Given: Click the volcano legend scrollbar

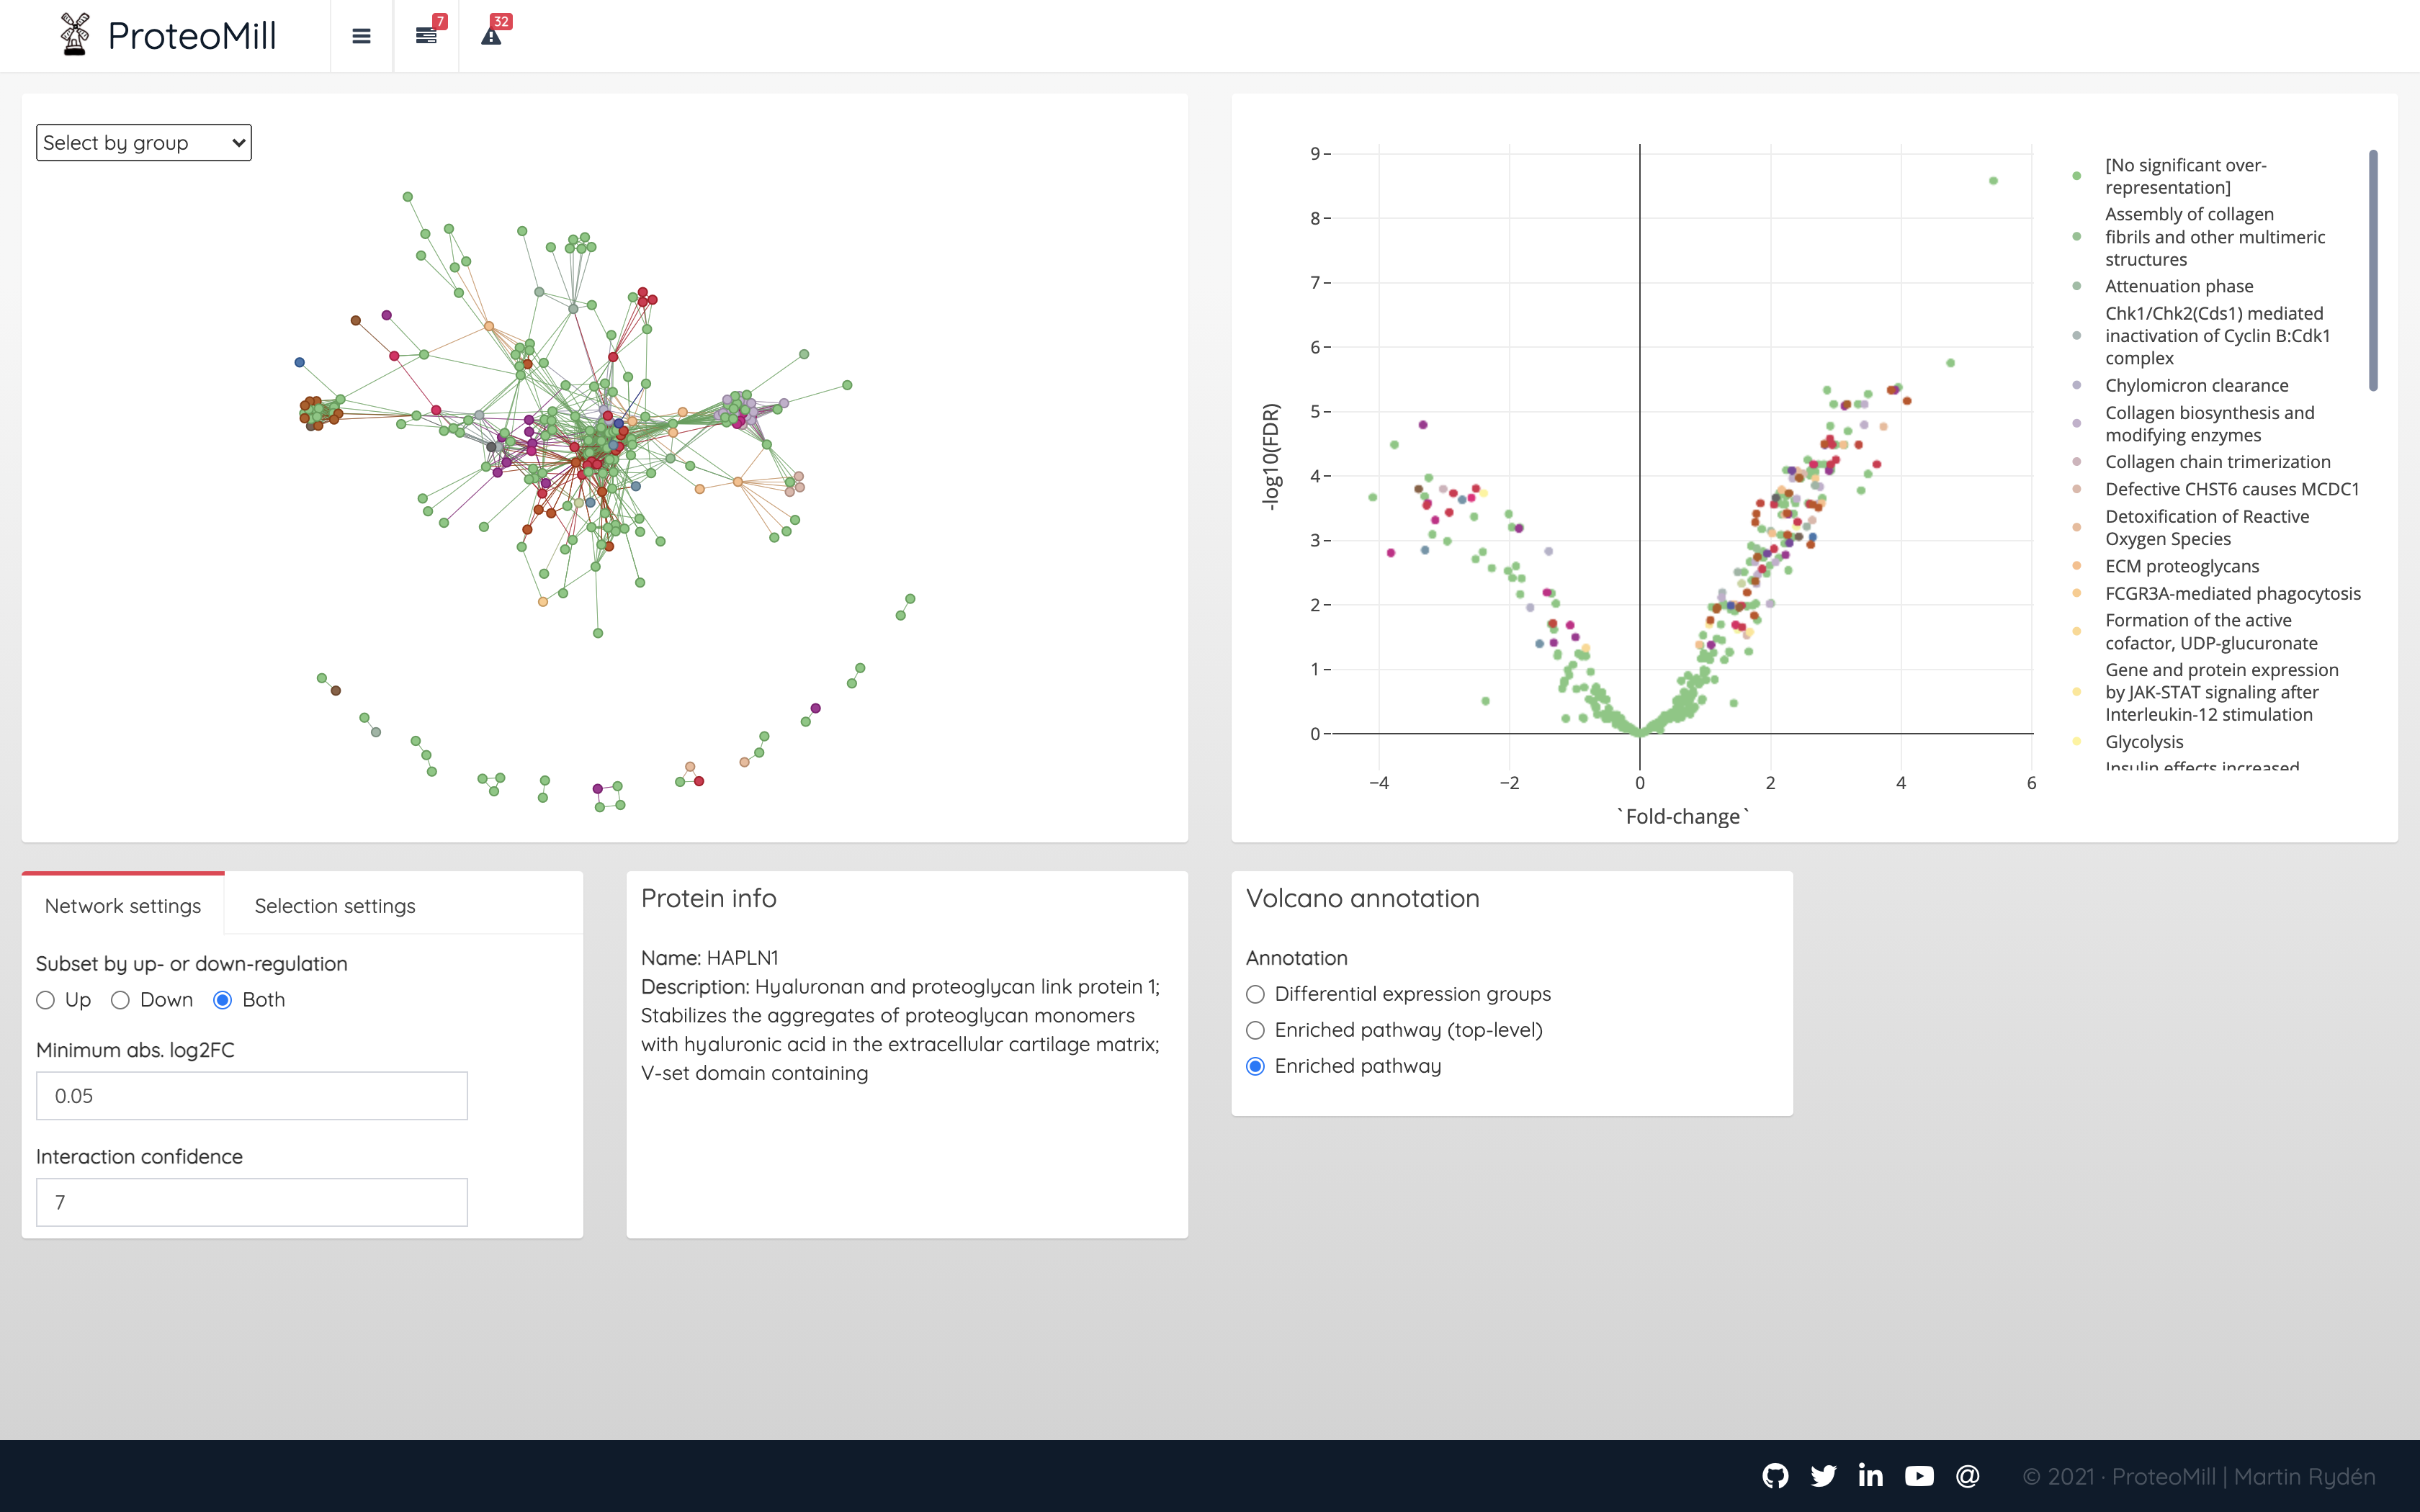Looking at the screenshot, I should click(2372, 270).
